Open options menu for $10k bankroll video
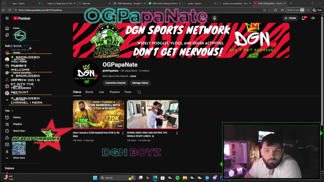324x182 pixels. [x=123, y=133]
